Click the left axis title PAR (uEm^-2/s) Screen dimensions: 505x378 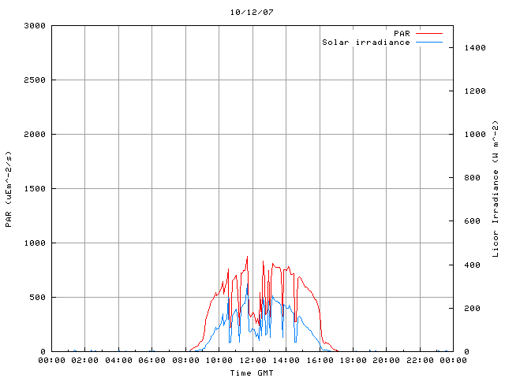9,189
